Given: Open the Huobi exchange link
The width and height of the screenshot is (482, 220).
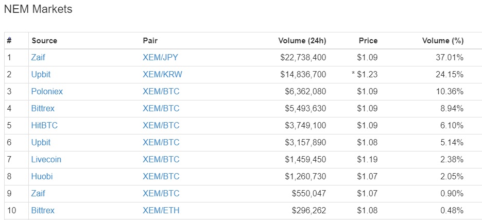Looking at the screenshot, I should tap(42, 176).
